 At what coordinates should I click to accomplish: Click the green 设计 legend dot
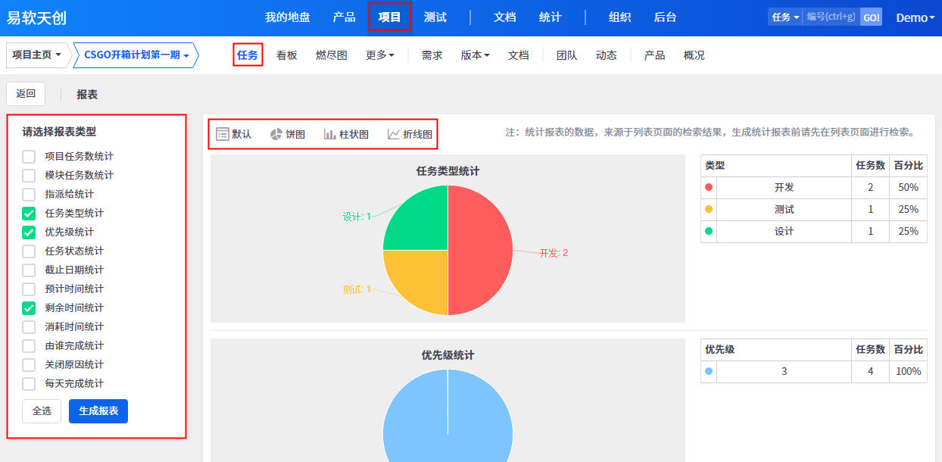(709, 231)
